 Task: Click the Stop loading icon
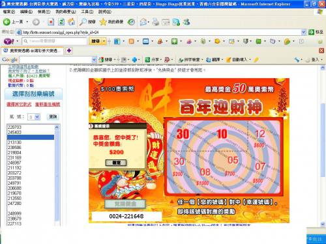(x=51, y=22)
